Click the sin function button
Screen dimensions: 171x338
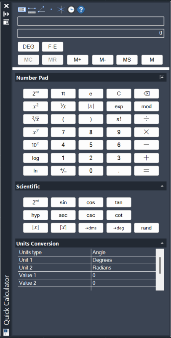tap(63, 202)
